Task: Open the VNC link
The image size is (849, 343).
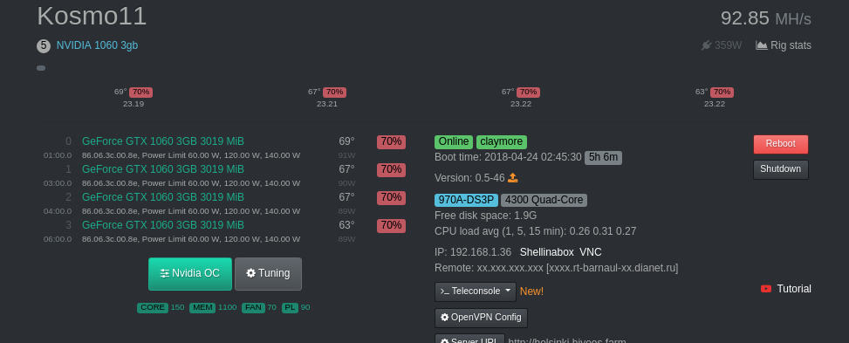Action: click(590, 252)
